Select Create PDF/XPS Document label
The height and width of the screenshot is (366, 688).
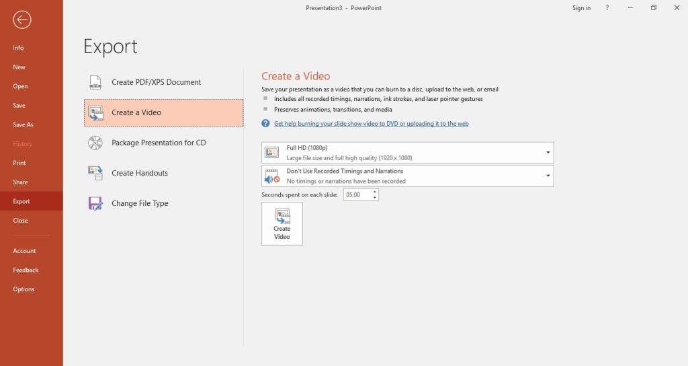pyautogui.click(x=156, y=82)
